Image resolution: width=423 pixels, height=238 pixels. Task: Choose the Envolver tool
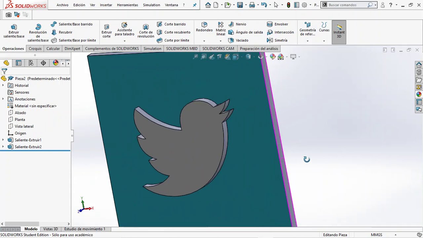click(278, 24)
